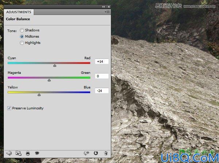
Task: Click the Color Balance heading text
Action: [18, 19]
